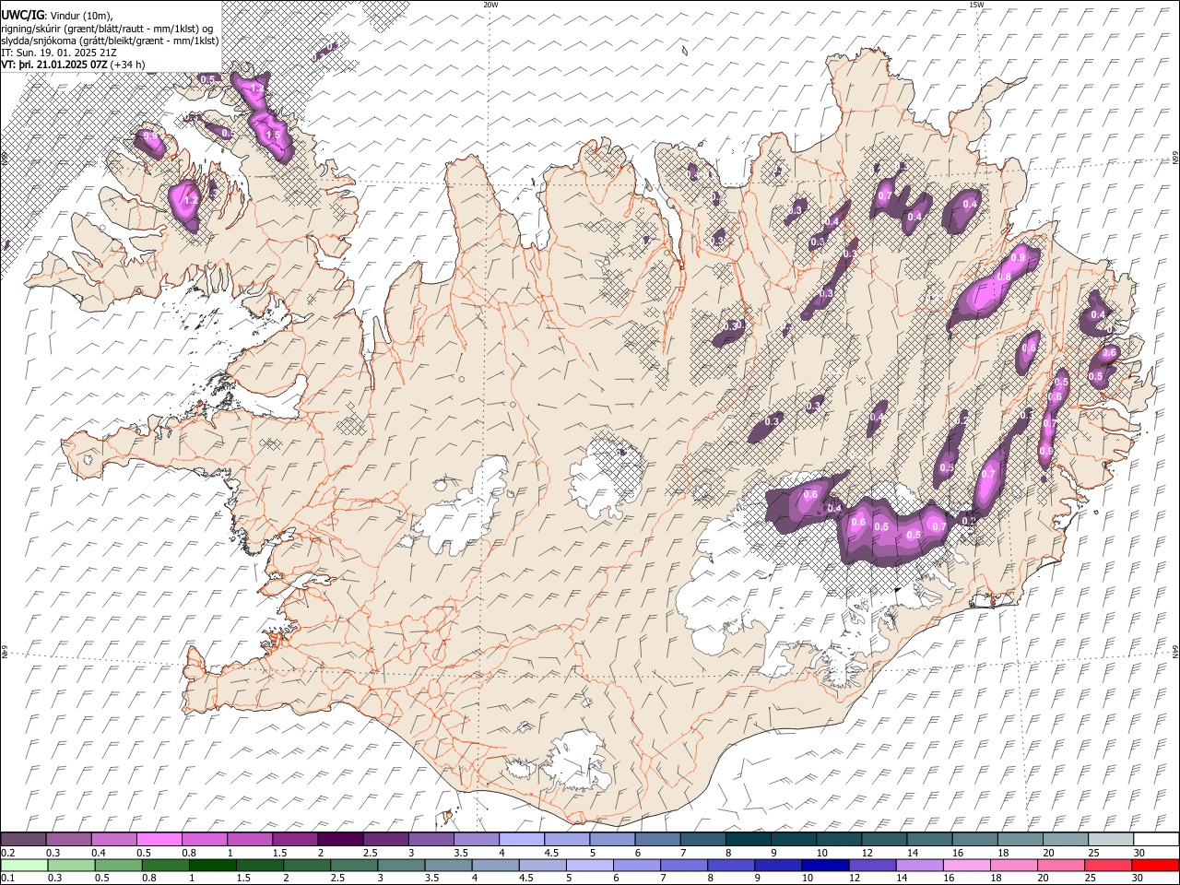Click the 15W longitude label

coord(976,5)
